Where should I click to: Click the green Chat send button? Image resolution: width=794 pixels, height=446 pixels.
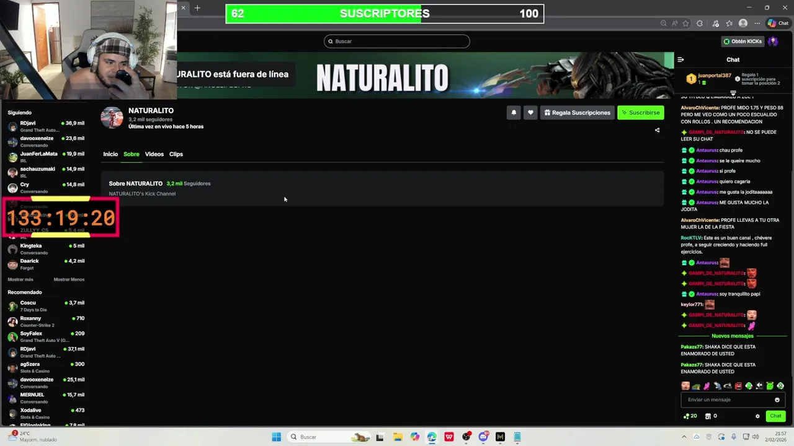[x=775, y=416]
